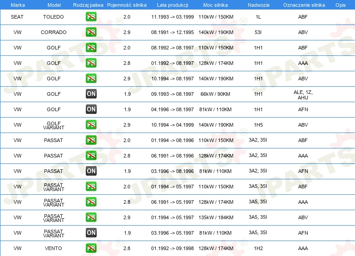Click the ON diesel icon for PASSAT VARIANT 1.9 AFN
The width and height of the screenshot is (355, 256).
point(91,233)
